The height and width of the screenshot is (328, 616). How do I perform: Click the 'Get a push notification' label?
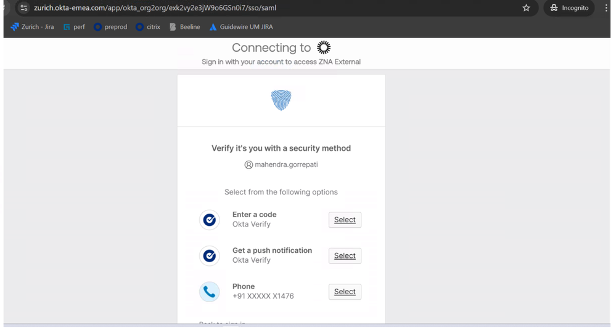point(273,251)
